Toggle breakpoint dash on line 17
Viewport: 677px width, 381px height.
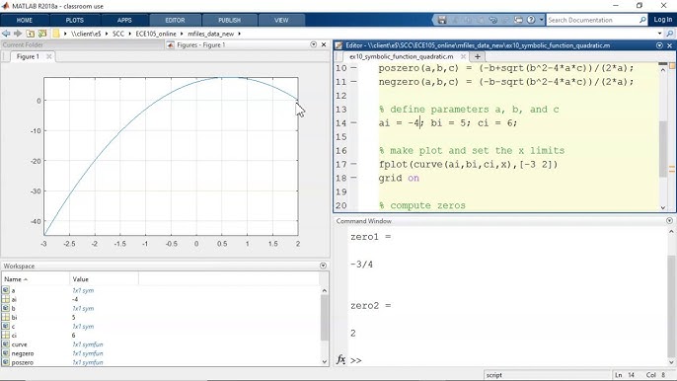click(x=353, y=164)
